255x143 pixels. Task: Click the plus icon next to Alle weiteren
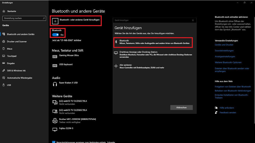point(116,66)
